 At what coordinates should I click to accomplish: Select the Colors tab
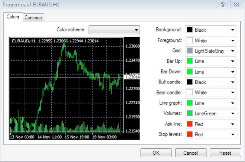click(x=13, y=17)
